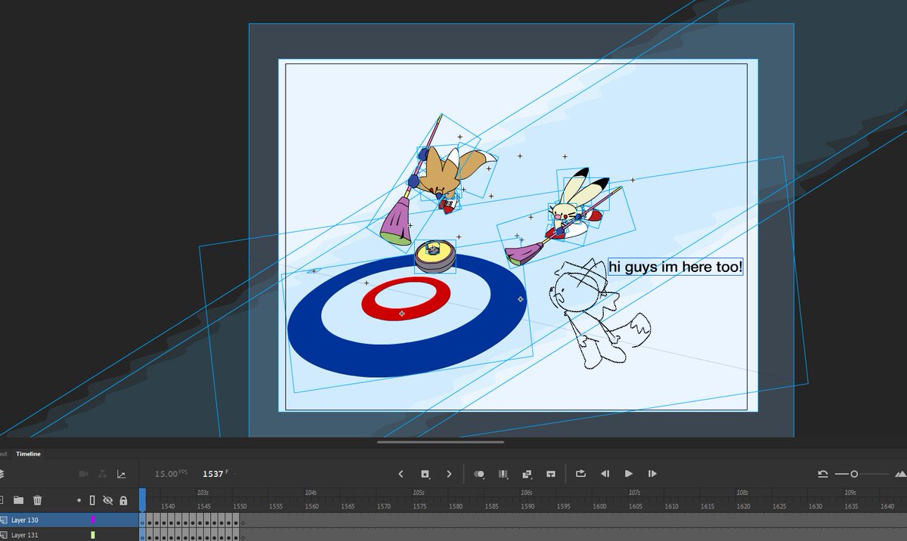Hide all layers with the eye toggle
The width and height of the screenshot is (907, 541).
tap(107, 499)
